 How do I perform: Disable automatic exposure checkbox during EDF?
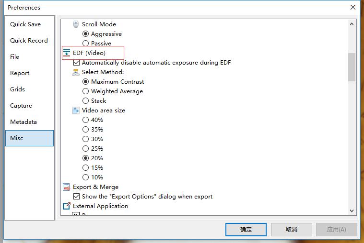click(76, 63)
